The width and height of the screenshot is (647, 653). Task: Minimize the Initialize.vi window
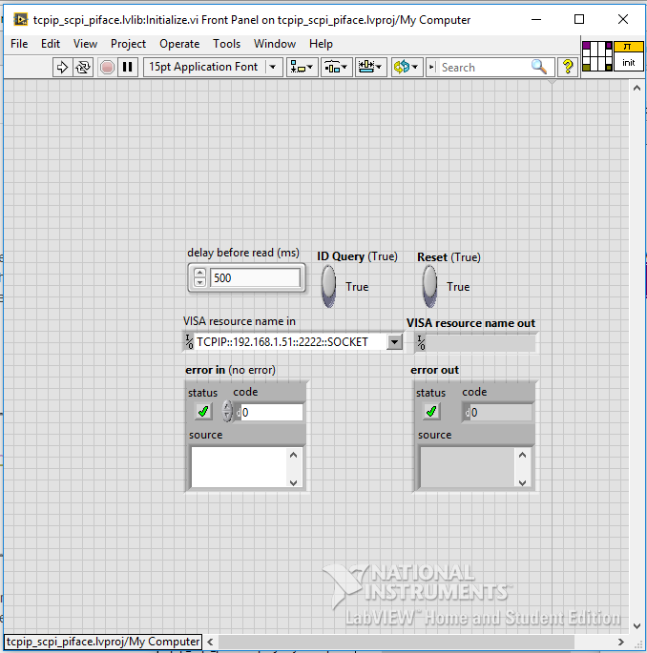point(536,20)
